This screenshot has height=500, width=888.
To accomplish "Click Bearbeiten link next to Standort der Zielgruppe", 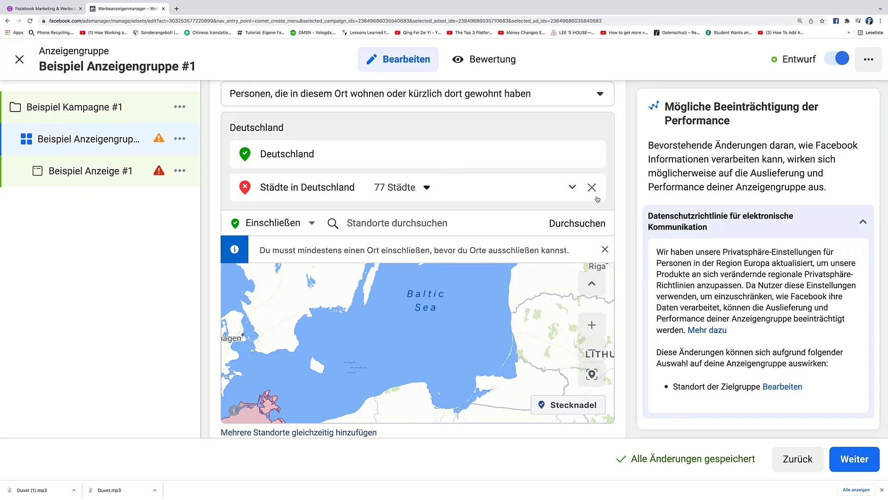I will tap(782, 387).
